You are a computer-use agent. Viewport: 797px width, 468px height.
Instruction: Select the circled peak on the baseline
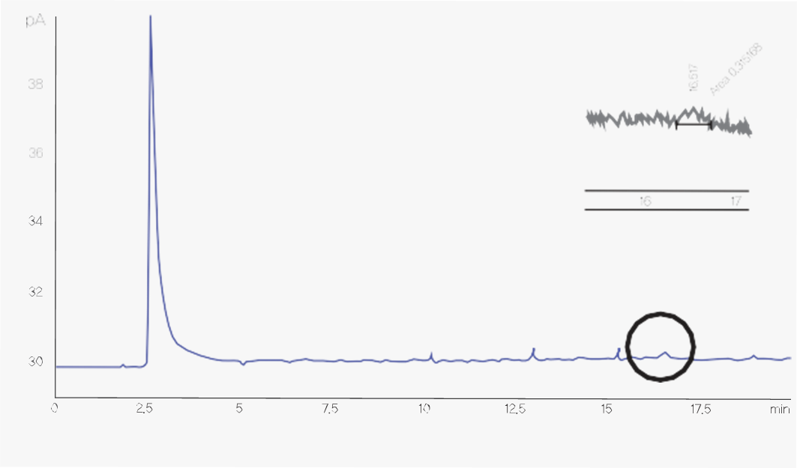point(664,353)
